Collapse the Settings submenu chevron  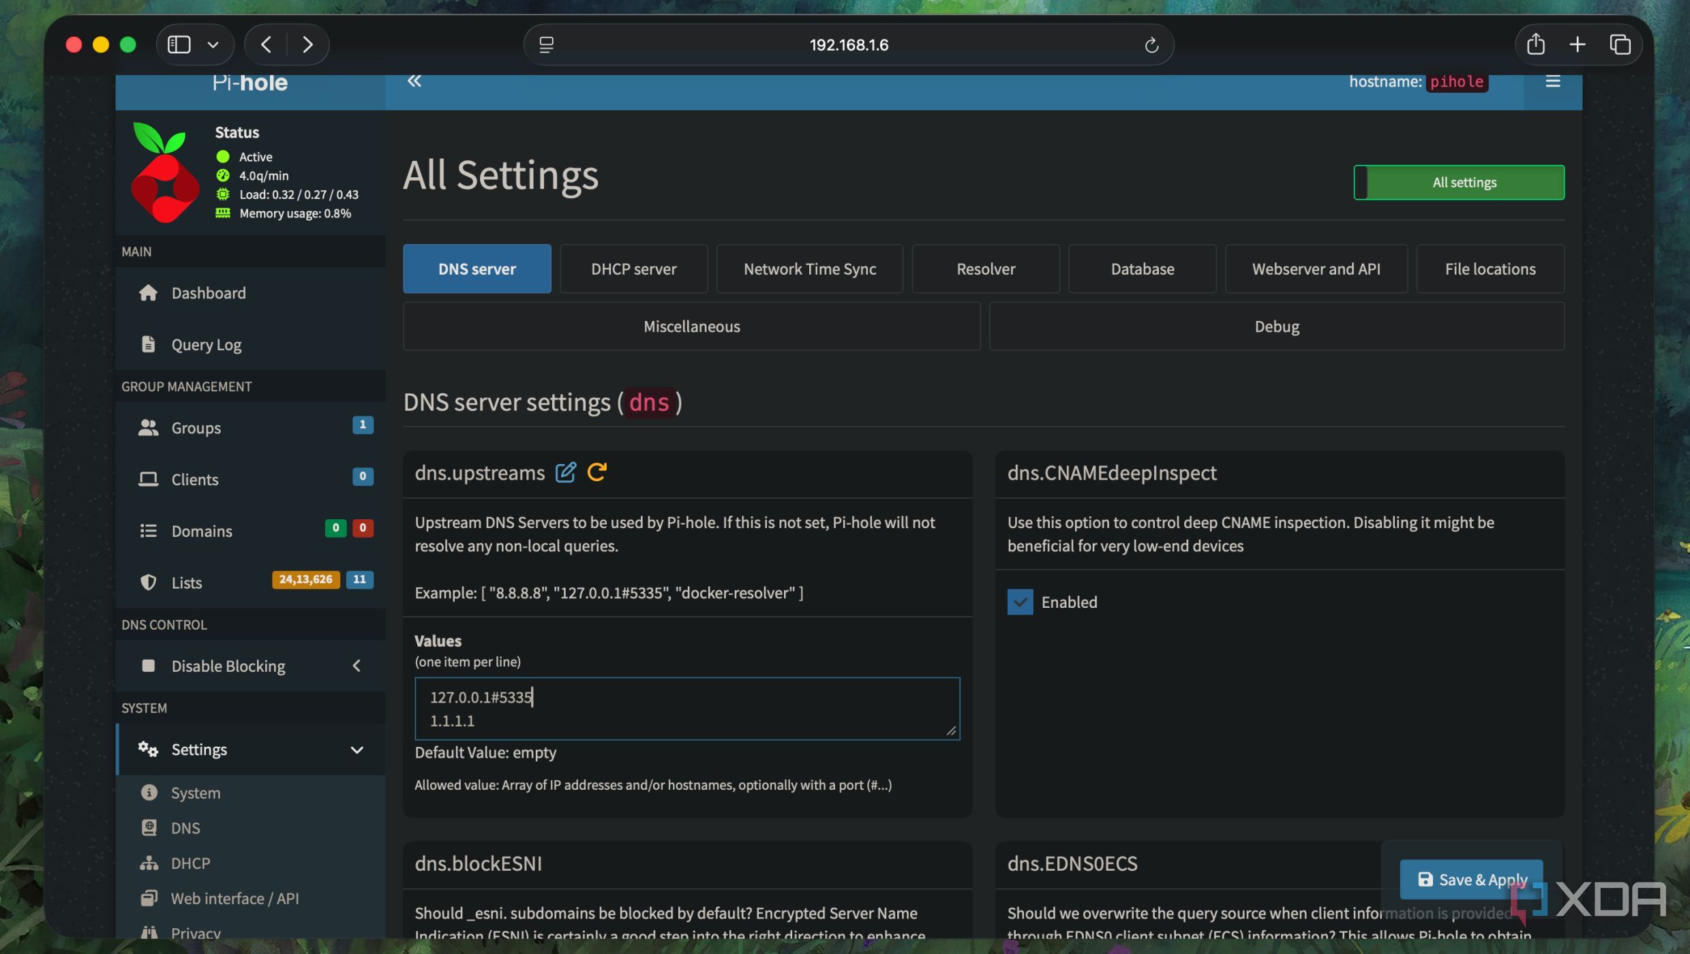point(357,750)
